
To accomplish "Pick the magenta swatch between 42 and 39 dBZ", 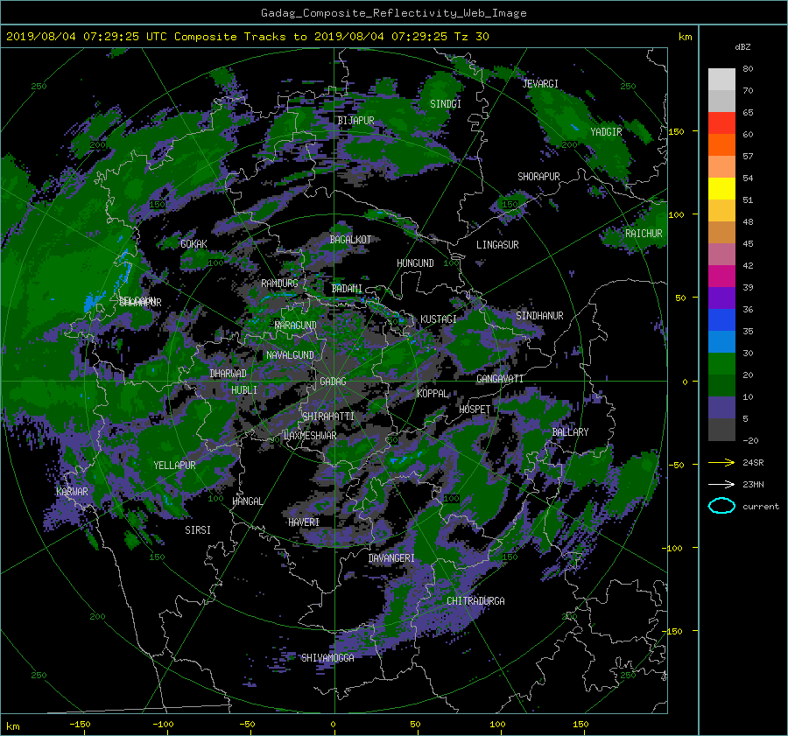I will (x=721, y=277).
